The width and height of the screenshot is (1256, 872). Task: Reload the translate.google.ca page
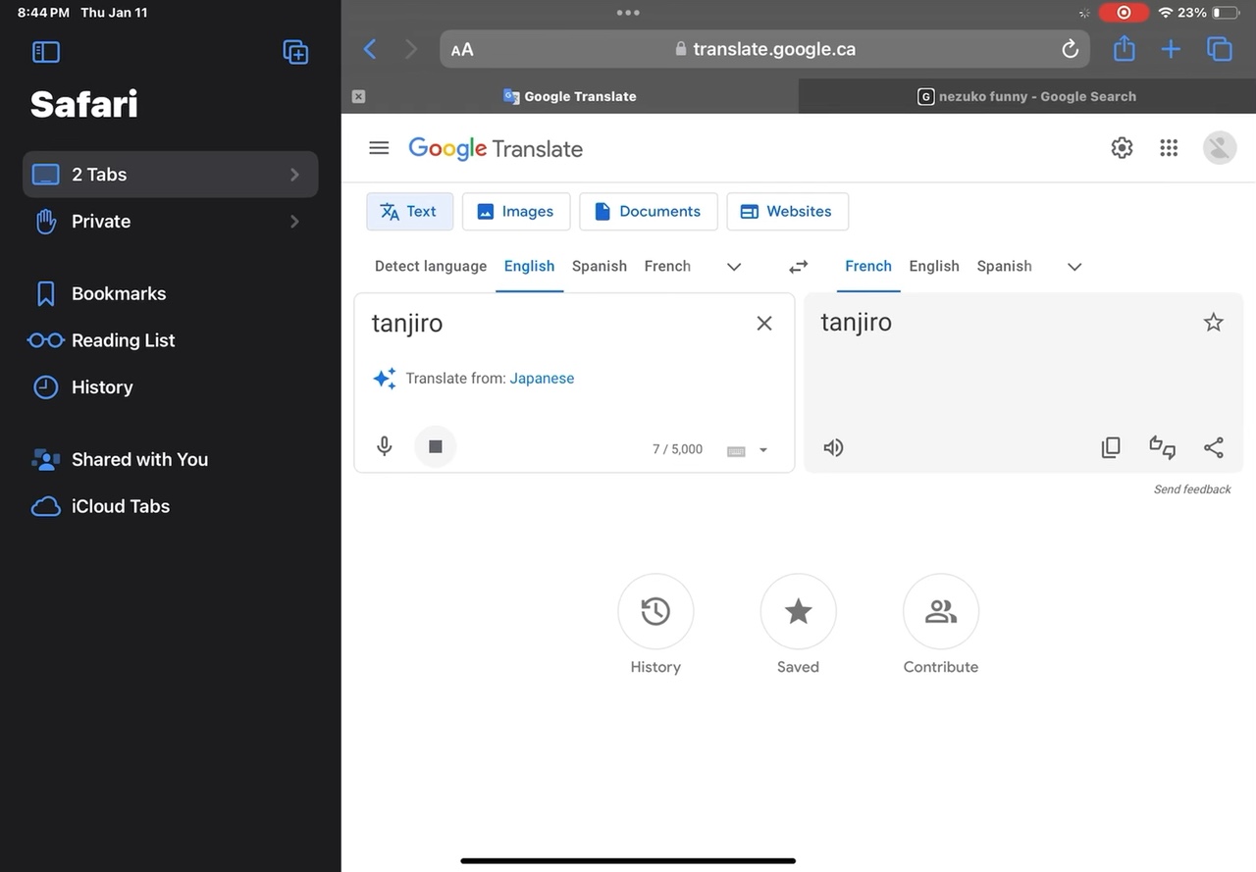tap(1071, 49)
